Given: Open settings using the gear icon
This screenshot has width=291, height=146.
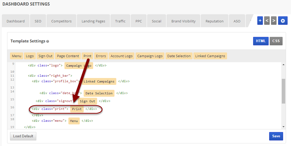Looking at the screenshot, I should point(283,21).
